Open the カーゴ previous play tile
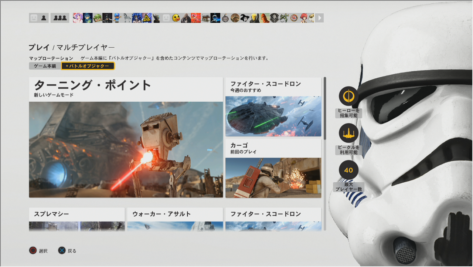 (273, 168)
